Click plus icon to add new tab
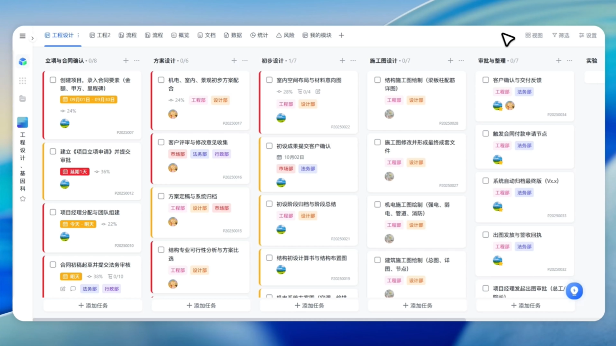Image resolution: width=616 pixels, height=346 pixels. click(x=341, y=35)
